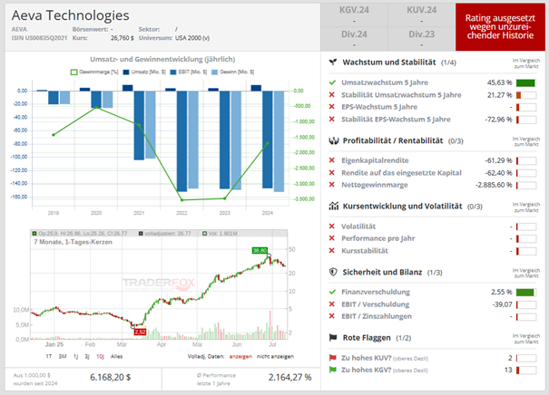This screenshot has height=395, width=549.
Task: Click the Wachstum und Stabilität plant icon
Action: pyautogui.click(x=333, y=63)
